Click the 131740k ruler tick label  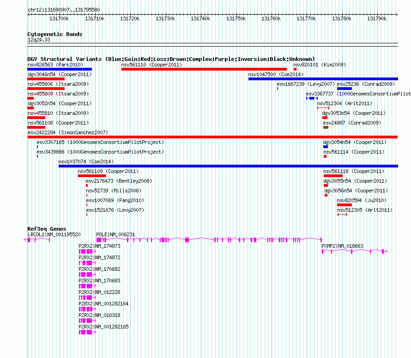point(200,19)
